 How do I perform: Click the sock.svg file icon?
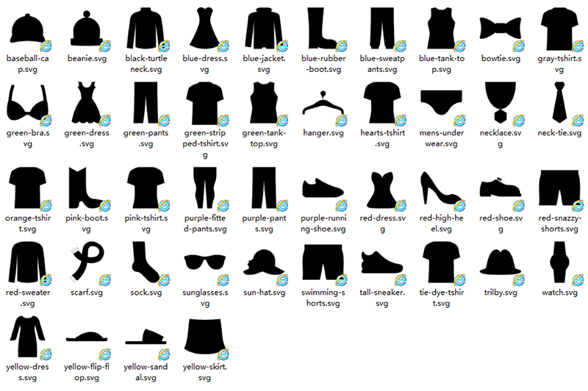coord(145,262)
